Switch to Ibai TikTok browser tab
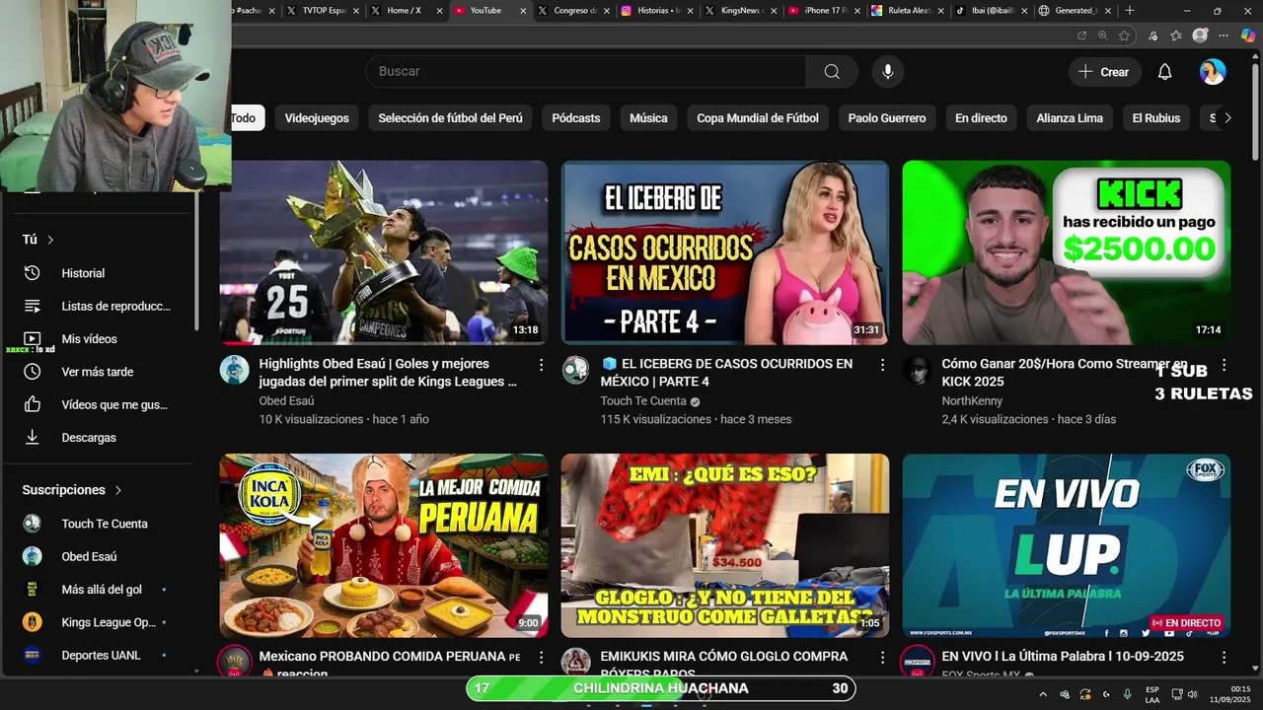The height and width of the screenshot is (710, 1263). click(x=991, y=11)
